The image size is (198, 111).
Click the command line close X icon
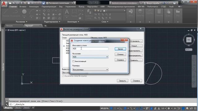[x=7, y=101]
